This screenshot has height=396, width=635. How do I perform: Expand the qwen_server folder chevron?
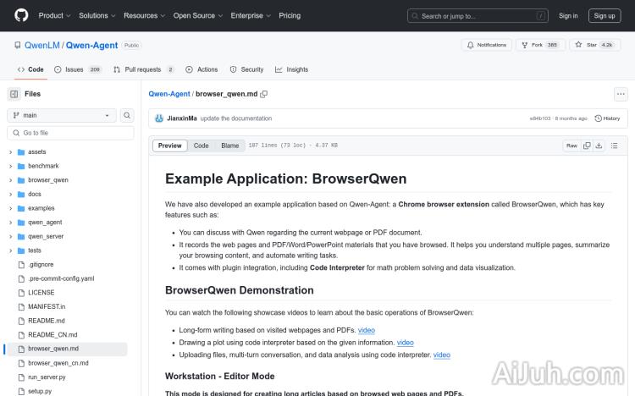click(x=10, y=237)
